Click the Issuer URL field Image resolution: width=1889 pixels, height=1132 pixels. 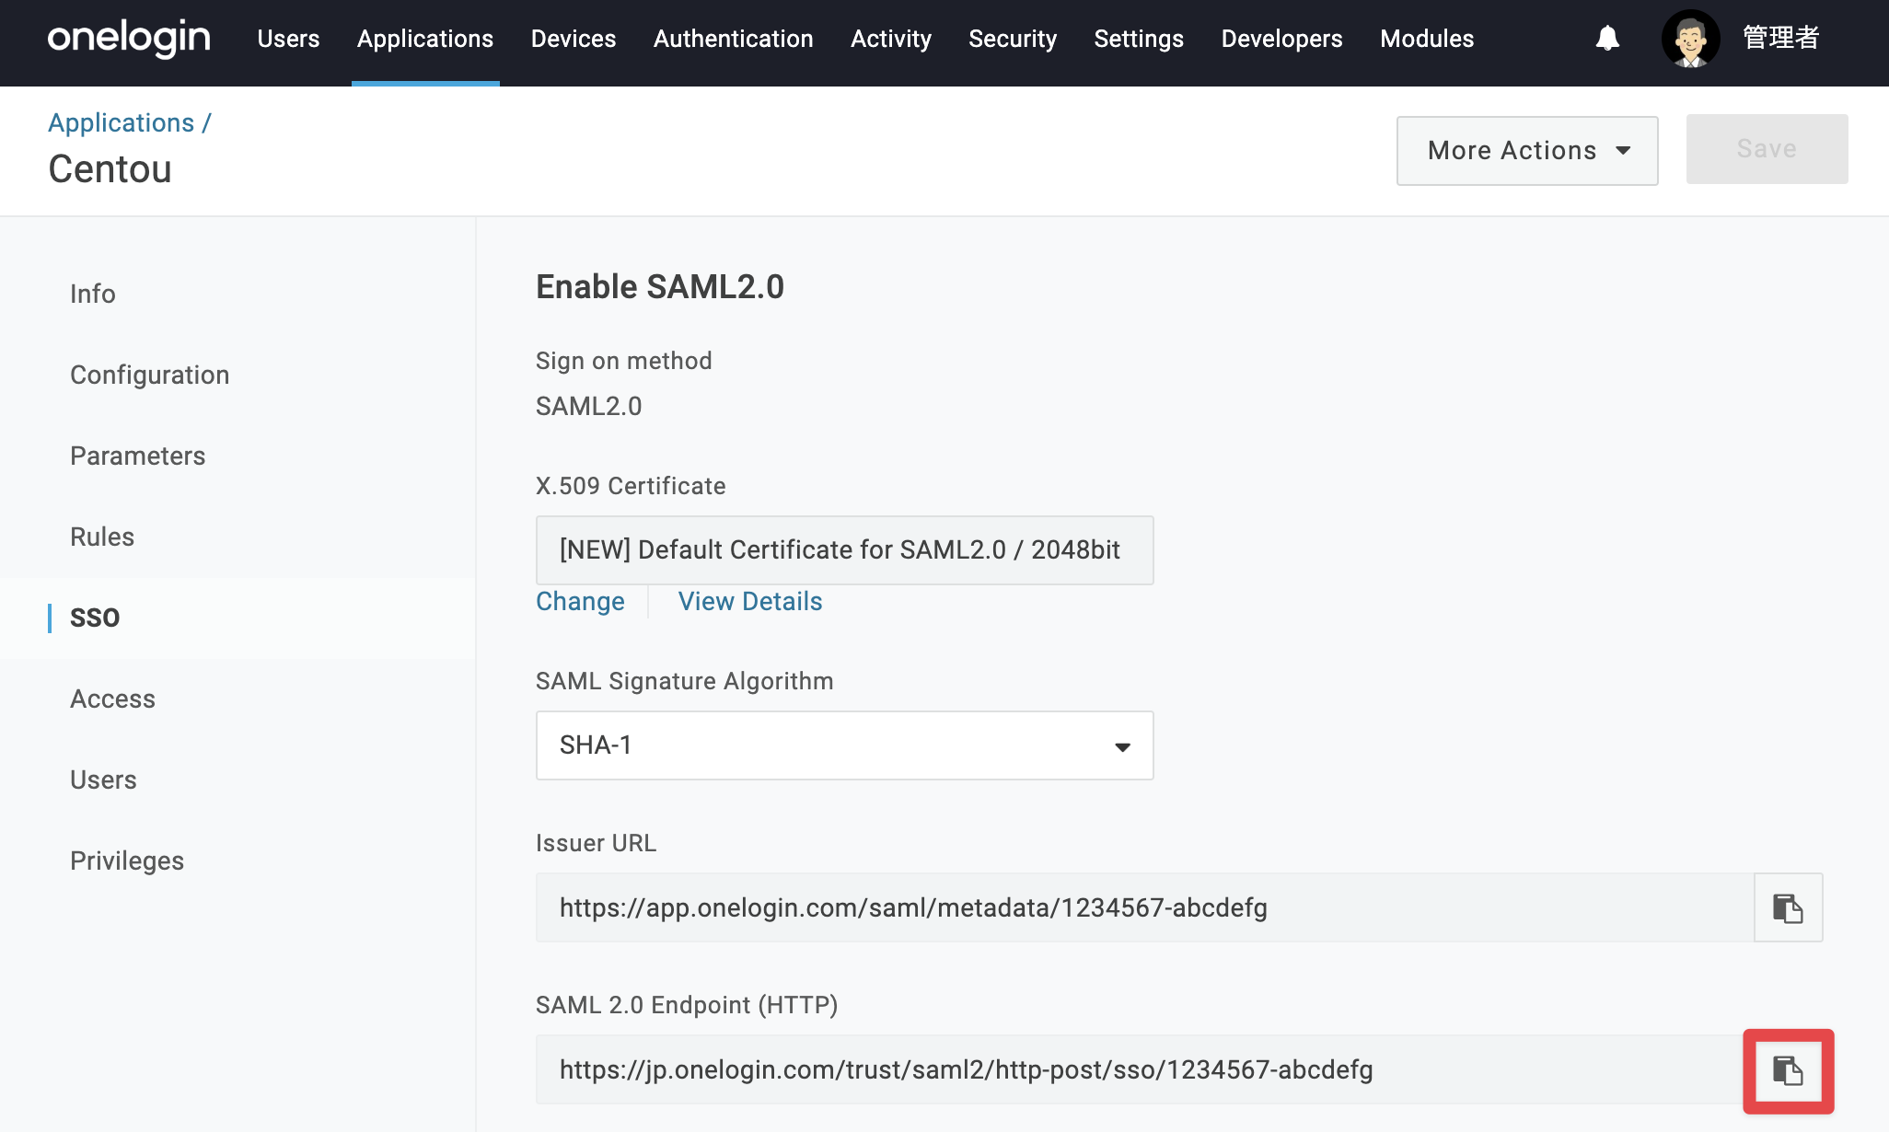(x=1144, y=907)
